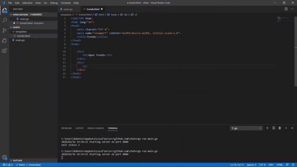Open the Debug menu
This screenshot has width=297, height=167.
tap(54, 3)
